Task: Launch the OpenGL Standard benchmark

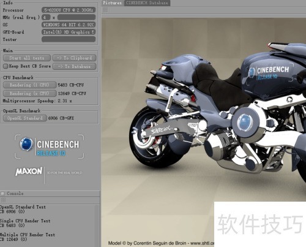Action: [25, 118]
